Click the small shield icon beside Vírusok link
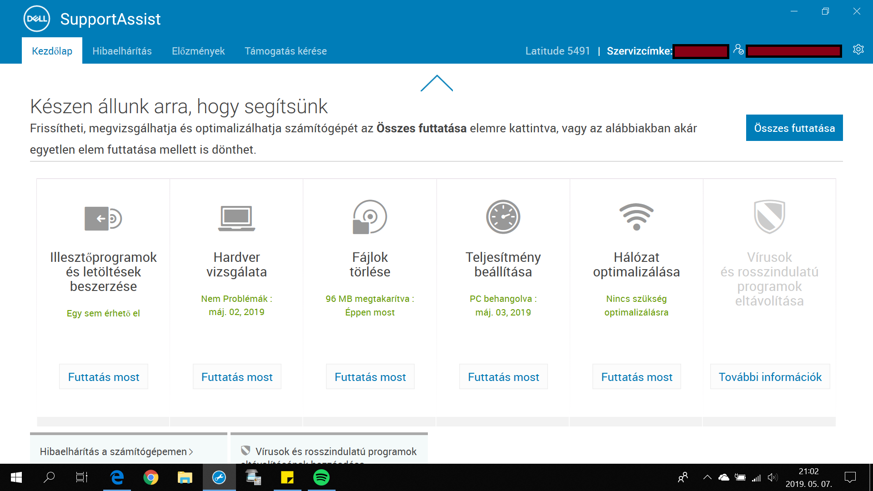The width and height of the screenshot is (873, 491). coord(246,451)
